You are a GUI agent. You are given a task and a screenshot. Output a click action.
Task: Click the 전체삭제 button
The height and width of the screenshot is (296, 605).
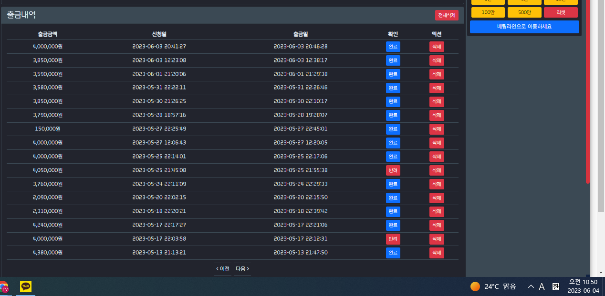click(x=447, y=15)
